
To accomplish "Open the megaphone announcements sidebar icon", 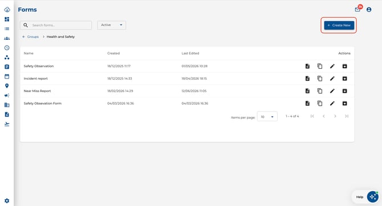I will click(7, 96).
